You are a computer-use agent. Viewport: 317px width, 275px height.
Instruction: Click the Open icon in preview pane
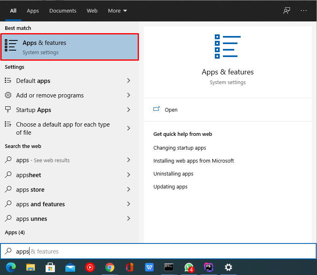[156, 109]
